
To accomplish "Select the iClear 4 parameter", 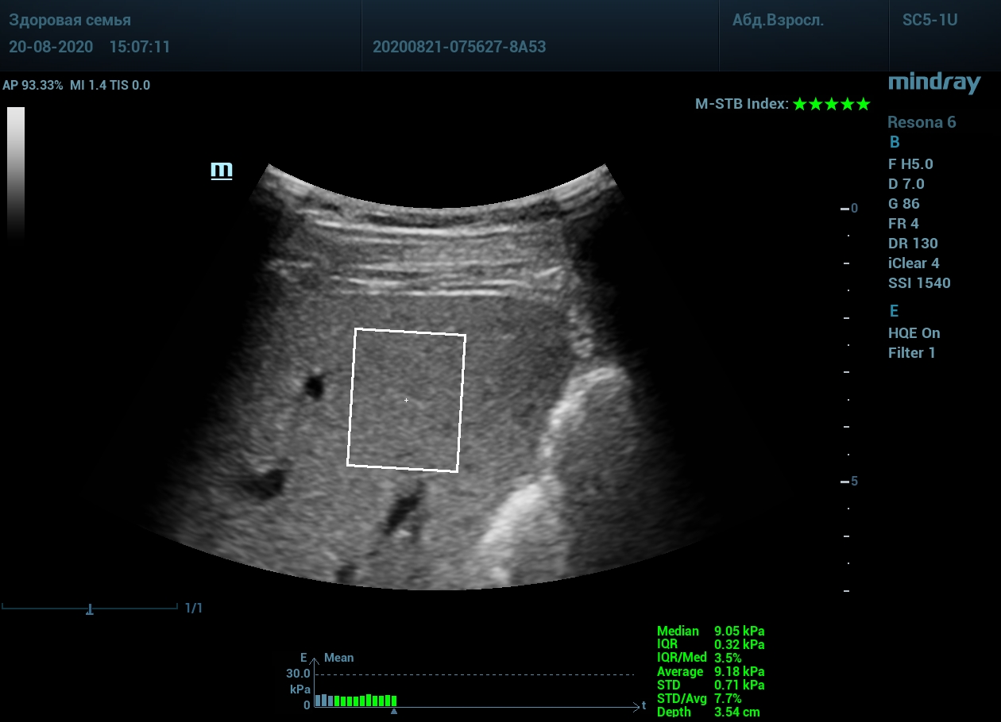I will tap(914, 263).
